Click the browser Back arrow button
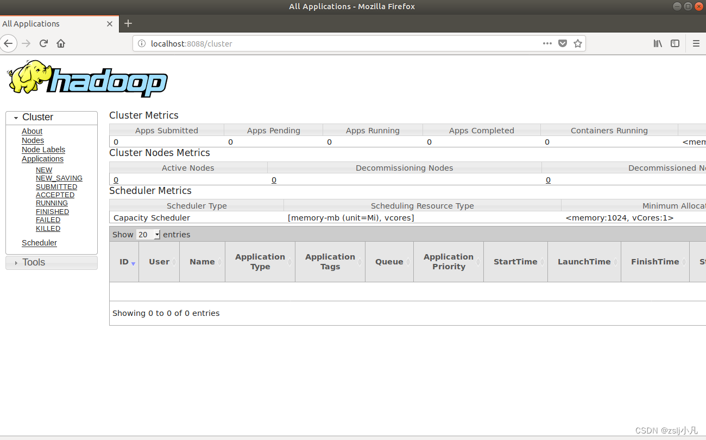 (x=7, y=43)
